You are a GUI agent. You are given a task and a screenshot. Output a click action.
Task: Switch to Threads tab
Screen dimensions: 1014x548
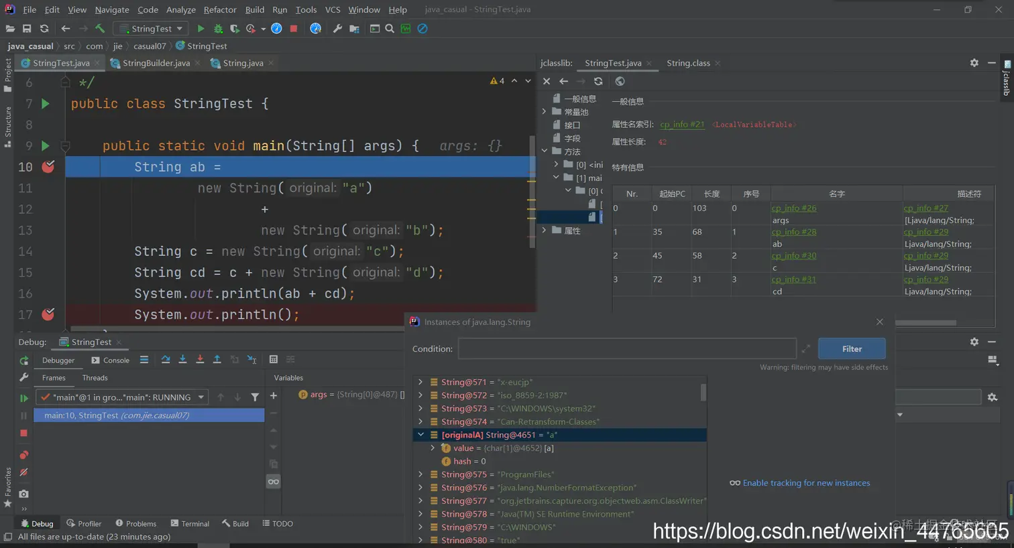(x=95, y=378)
